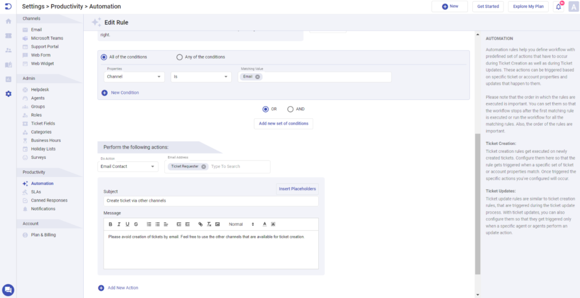Open the Normal text size dropdown
The width and height of the screenshot is (580, 298).
tap(241, 224)
